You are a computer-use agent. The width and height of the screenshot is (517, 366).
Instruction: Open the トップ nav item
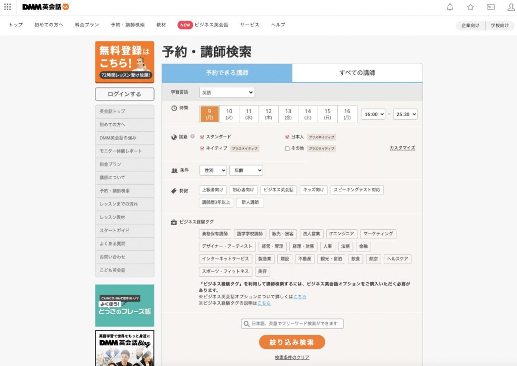(x=16, y=25)
